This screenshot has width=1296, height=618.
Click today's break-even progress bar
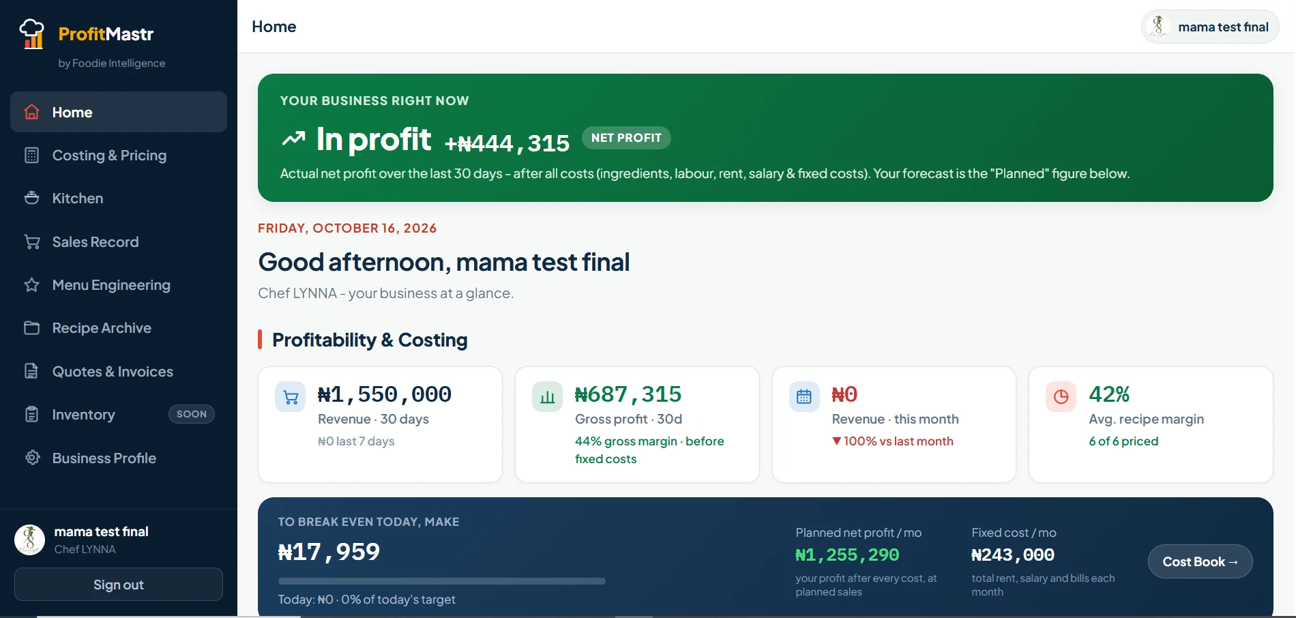click(x=441, y=581)
